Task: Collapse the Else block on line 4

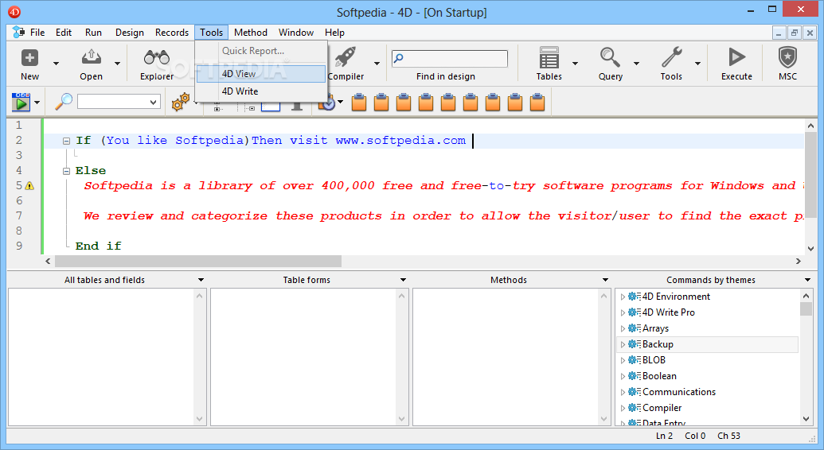Action: (x=66, y=171)
